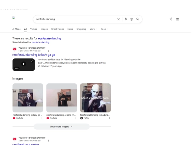This screenshot has height=145, width=193.
Task: Start voice search with the microphone icon
Action: click(x=126, y=19)
